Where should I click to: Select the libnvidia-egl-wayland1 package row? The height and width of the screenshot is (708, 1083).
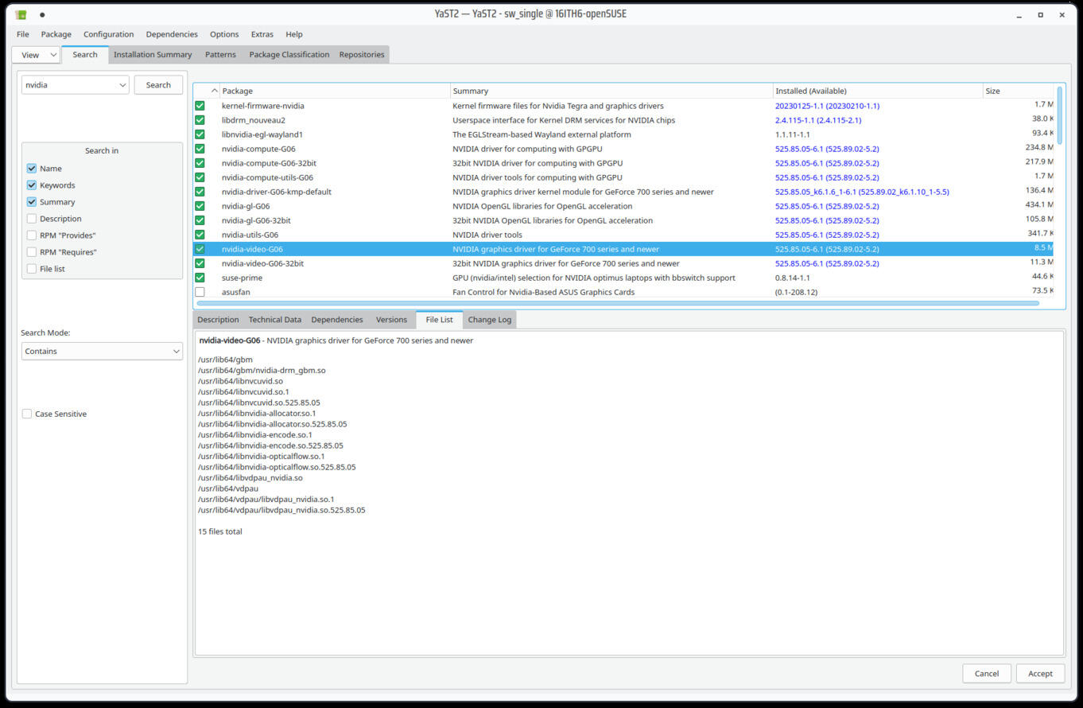[x=623, y=134]
